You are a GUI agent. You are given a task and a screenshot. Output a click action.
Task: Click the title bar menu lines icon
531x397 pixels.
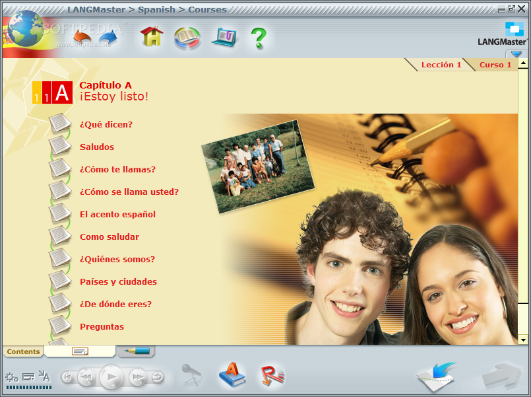(501, 9)
